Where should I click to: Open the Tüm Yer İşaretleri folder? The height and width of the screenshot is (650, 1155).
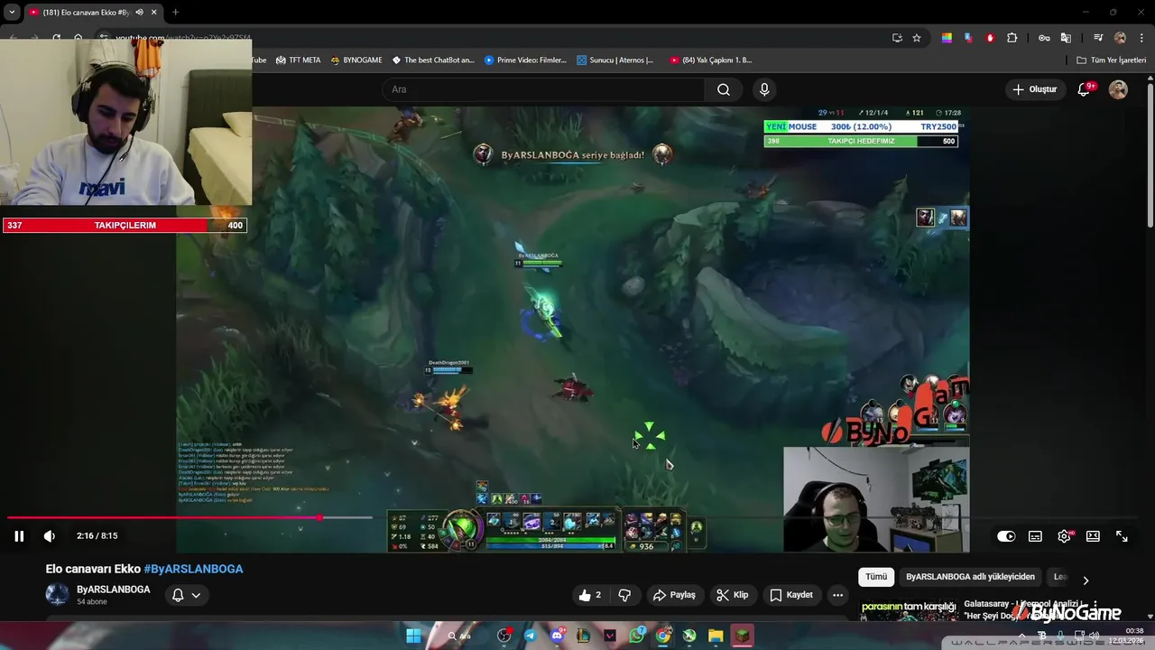click(x=1112, y=60)
